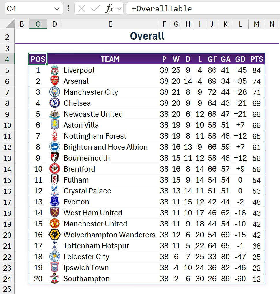Click the Chelsea club crest icon
Viewport: 280px width, 294px height.
point(55,103)
